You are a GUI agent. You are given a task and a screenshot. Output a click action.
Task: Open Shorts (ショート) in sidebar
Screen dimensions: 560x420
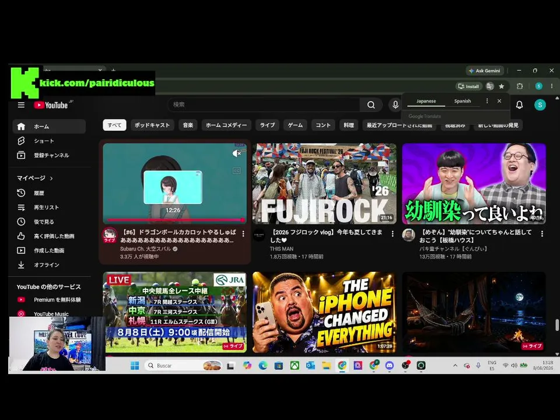tap(49, 141)
